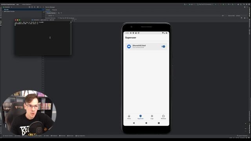The width and height of the screenshot is (251, 141).
Task: Open the run configuration app dropdown
Action: 192,4
